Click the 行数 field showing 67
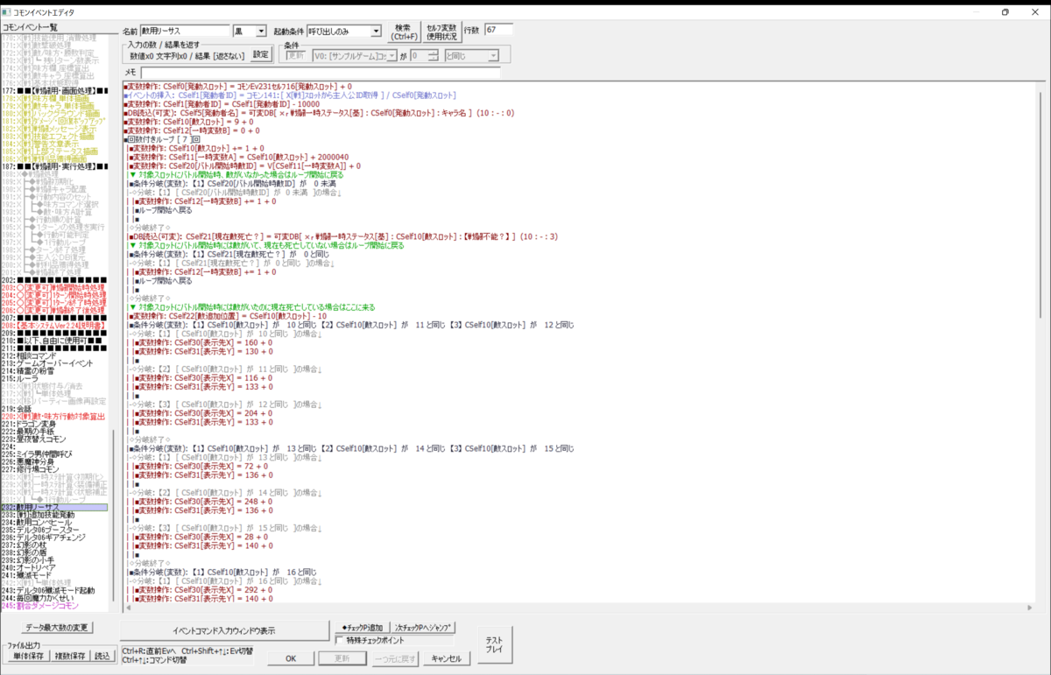The height and width of the screenshot is (675, 1051). coord(498,31)
